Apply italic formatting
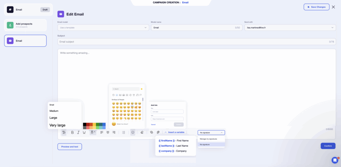 click(x=78, y=132)
